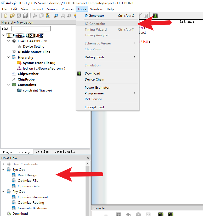Click the Syntax Error Files folder icon
The image size is (203, 216).
pos(19,63)
